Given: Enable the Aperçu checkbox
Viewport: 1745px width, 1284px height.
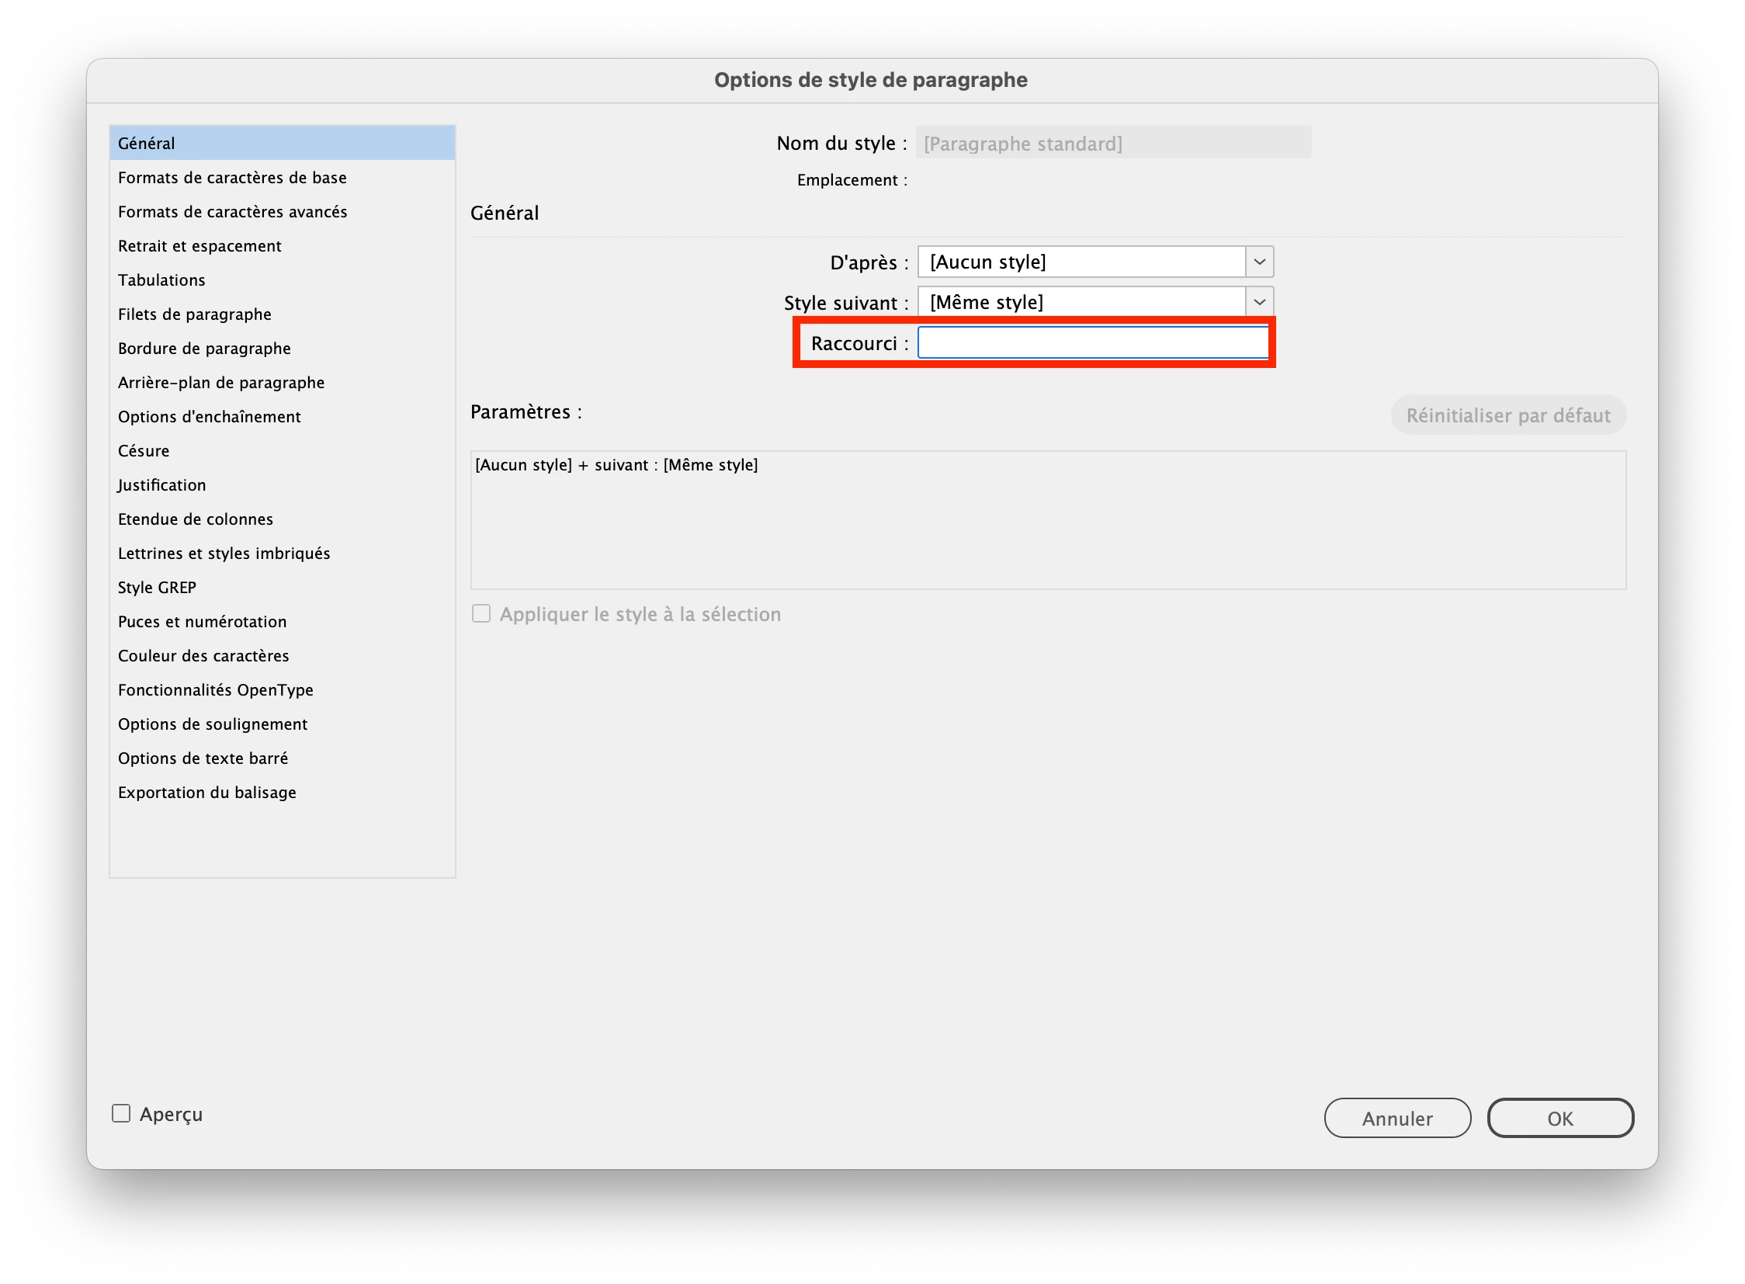Looking at the screenshot, I should [121, 1114].
